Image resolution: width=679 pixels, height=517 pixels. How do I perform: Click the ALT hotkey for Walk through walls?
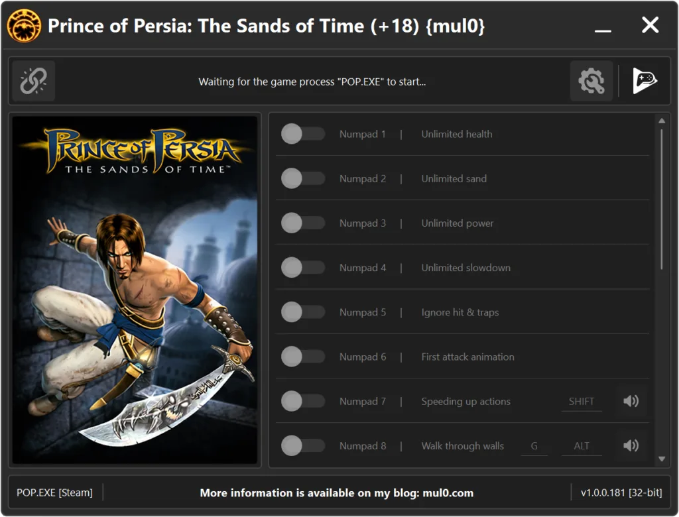coord(582,445)
